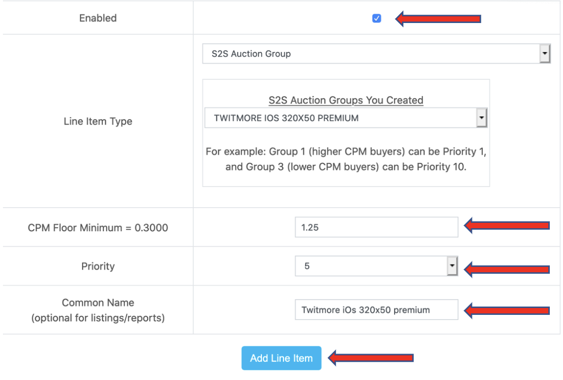Screen dimensions: 563x380
Task: Click the arrow button on TWITMORE group select
Action: (481, 118)
